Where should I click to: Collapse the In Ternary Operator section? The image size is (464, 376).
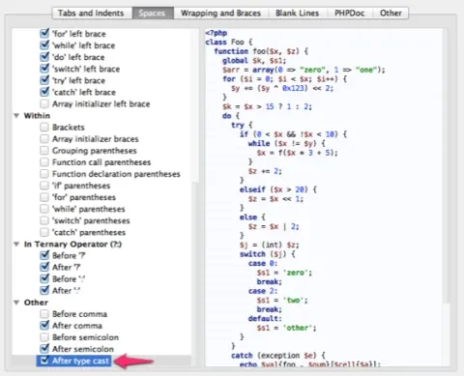16,244
